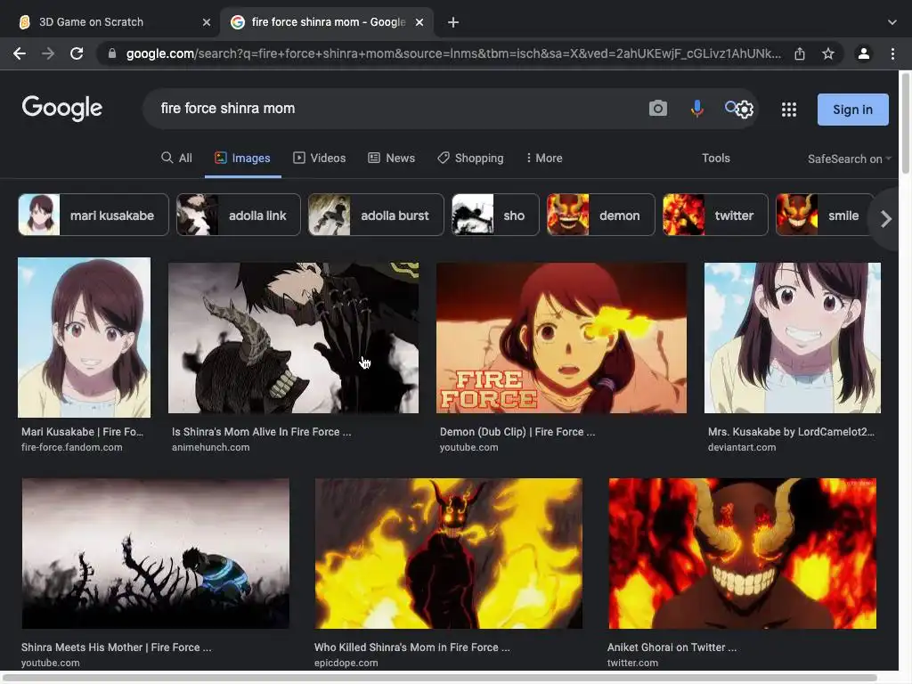Select the adolla link suggestion chip
912x684 pixels.
point(239,215)
